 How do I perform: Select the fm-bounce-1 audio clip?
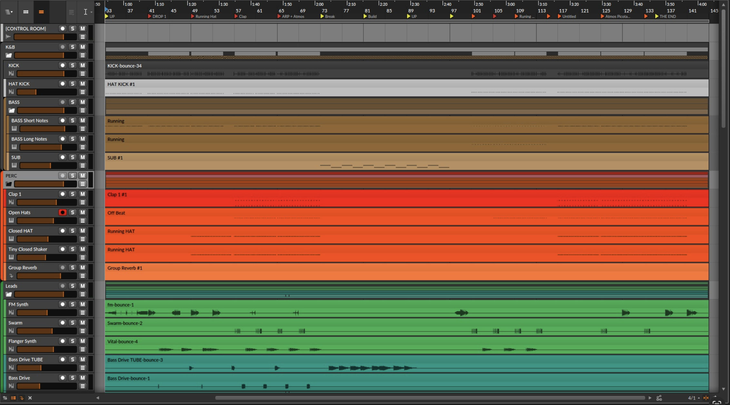(407, 309)
